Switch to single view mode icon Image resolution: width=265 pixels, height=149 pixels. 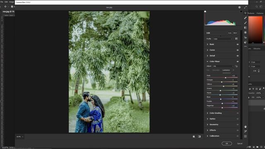[194, 137]
